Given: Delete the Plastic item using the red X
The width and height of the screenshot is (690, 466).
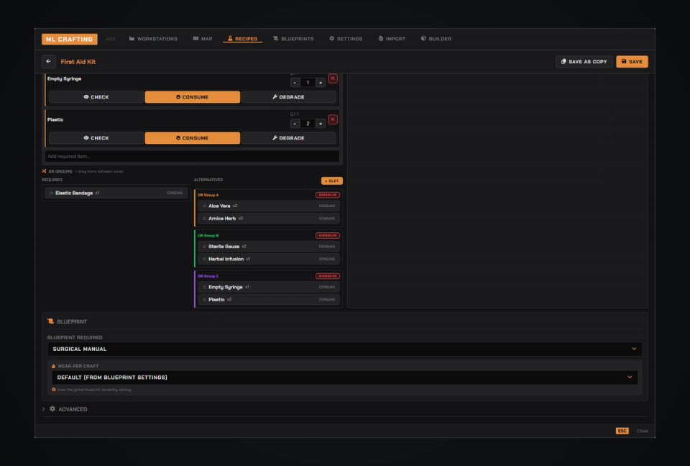Looking at the screenshot, I should 333,119.
